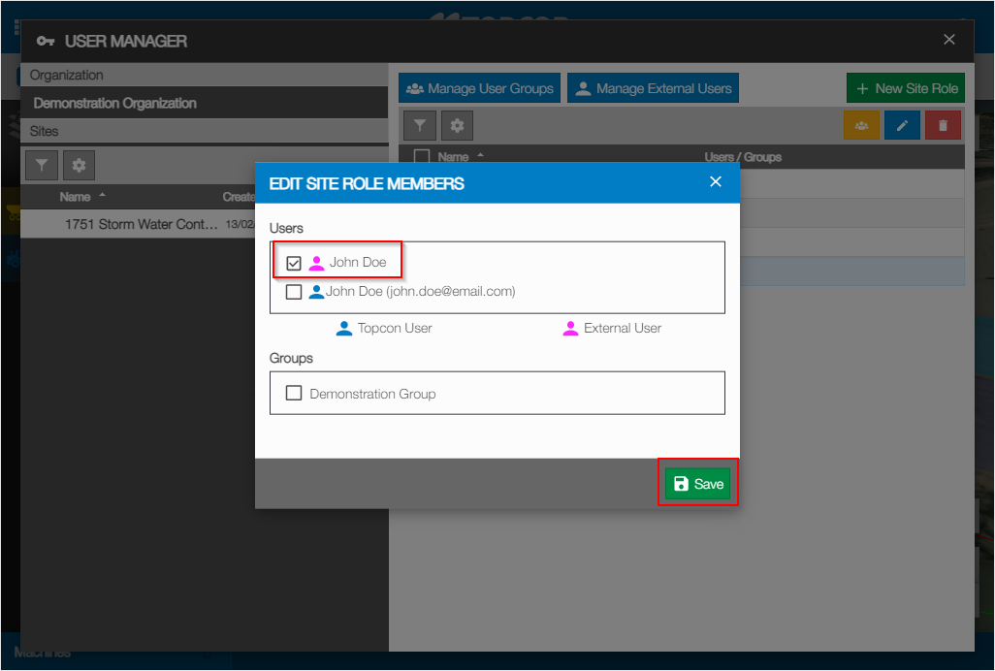Tick checkbox for John Doe (john.doe@email.com)
Screen dimensions: 995x671
[293, 292]
